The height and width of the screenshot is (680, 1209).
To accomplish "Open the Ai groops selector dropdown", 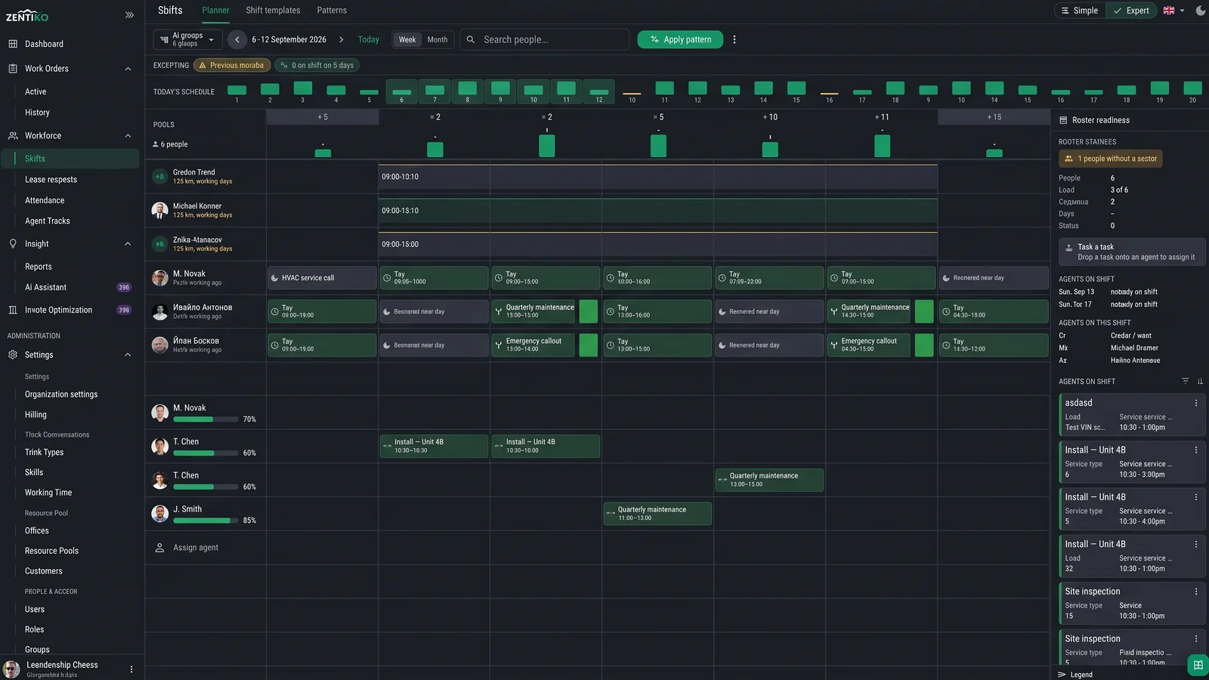I will point(187,39).
